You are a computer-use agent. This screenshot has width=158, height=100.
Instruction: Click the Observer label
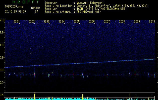[51, 3]
